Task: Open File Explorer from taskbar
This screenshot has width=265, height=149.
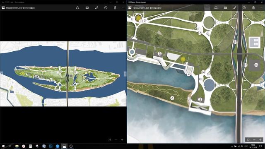Action: tap(17, 146)
